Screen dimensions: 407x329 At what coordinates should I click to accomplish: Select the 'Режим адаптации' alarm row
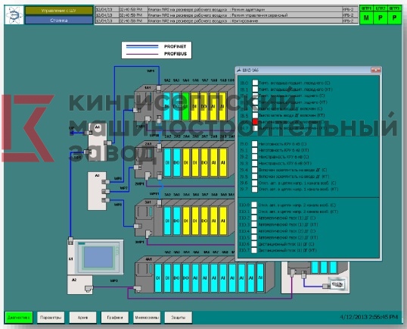pos(226,9)
